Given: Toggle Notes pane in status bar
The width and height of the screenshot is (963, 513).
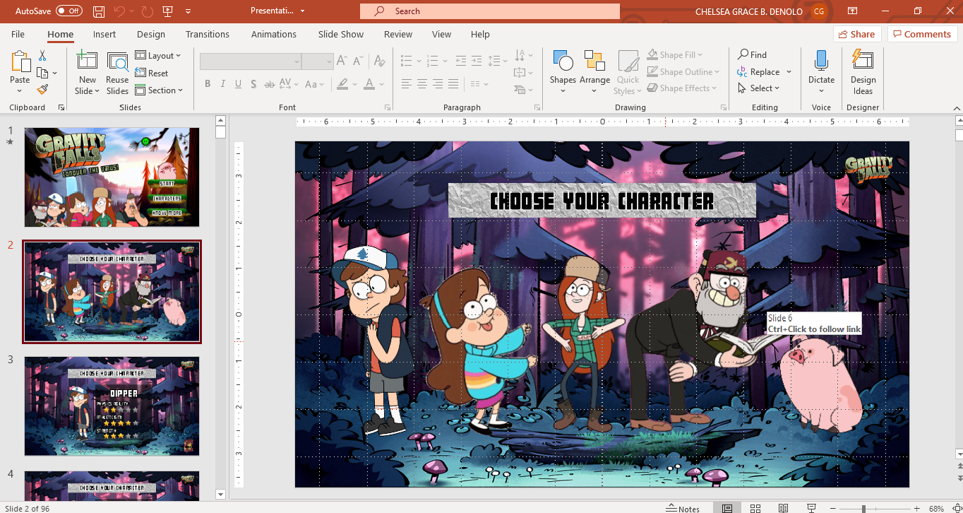Looking at the screenshot, I should tap(683, 508).
